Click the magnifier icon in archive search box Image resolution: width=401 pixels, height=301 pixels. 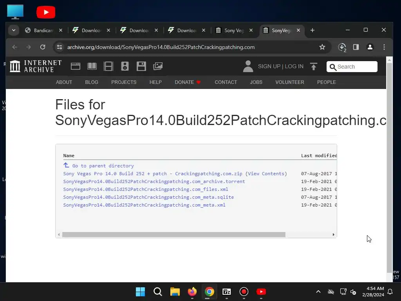[x=333, y=67]
